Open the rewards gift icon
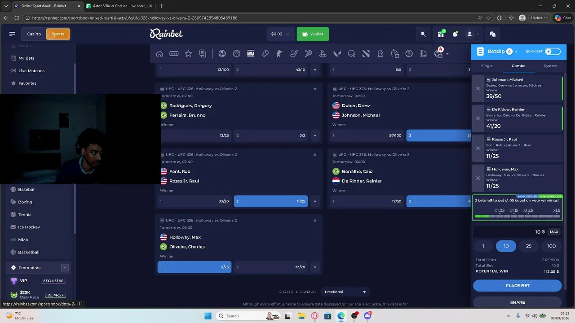Viewport: 575px width, 323px height. (x=441, y=34)
